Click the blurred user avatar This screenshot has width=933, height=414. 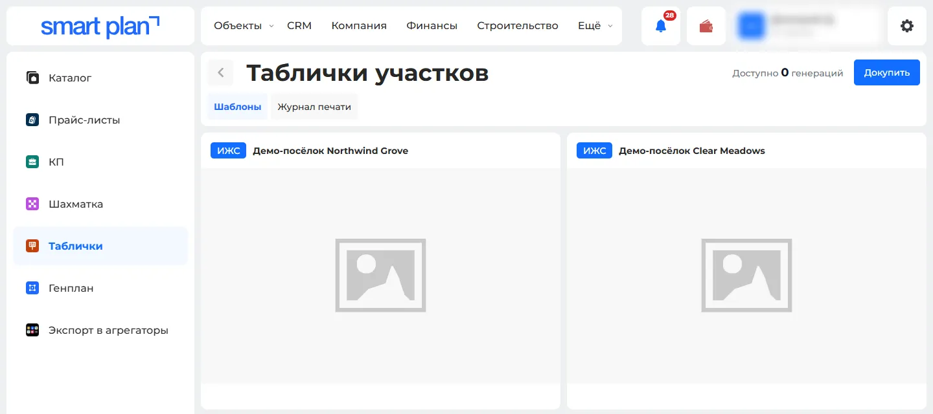click(x=752, y=26)
